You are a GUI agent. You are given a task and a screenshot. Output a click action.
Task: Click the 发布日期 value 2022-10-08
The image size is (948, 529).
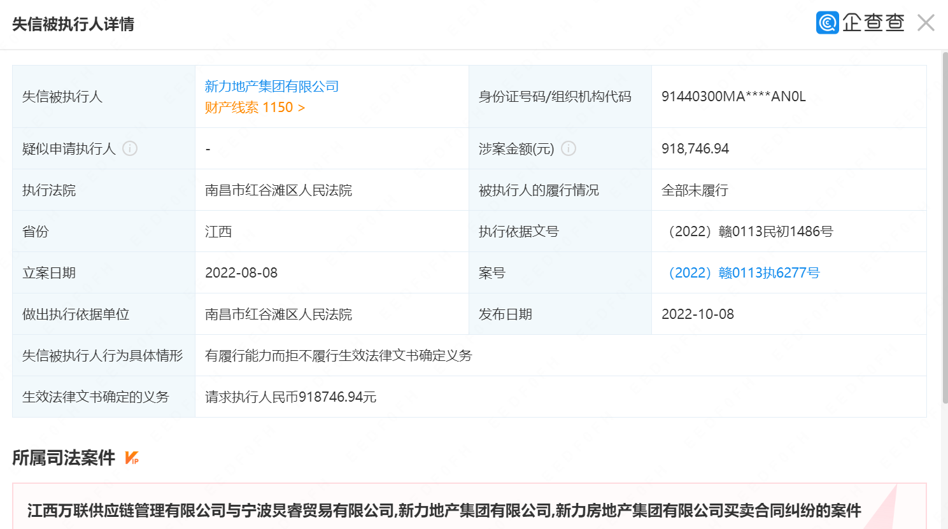pyautogui.click(x=698, y=314)
